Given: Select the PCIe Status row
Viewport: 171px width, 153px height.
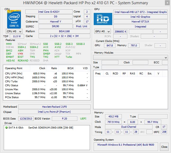Looking at the screenshot, I should (x=46, y=97).
